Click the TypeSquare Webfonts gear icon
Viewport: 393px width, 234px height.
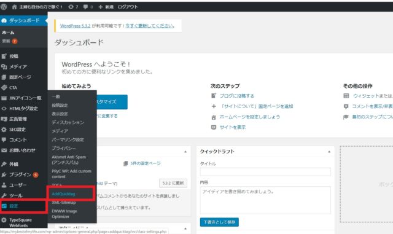tap(4, 220)
